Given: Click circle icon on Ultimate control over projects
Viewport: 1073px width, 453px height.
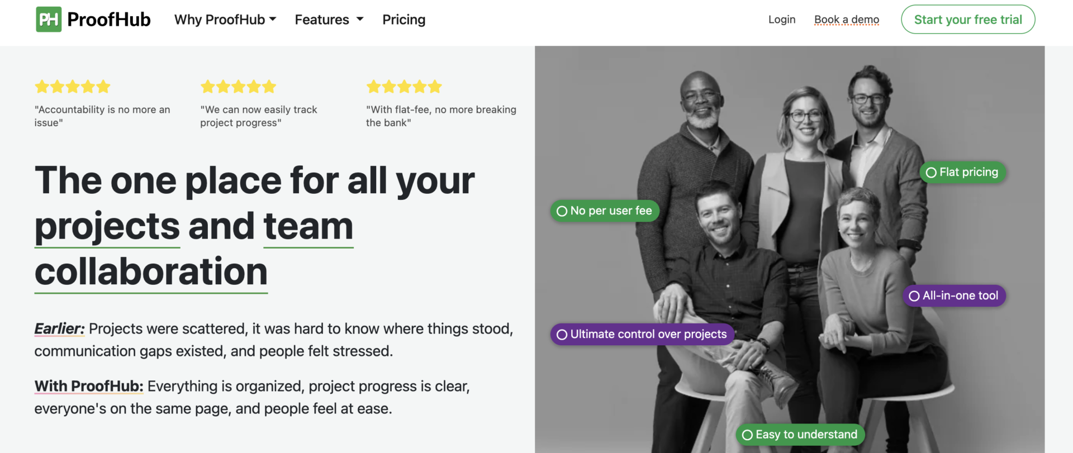Looking at the screenshot, I should pos(562,335).
